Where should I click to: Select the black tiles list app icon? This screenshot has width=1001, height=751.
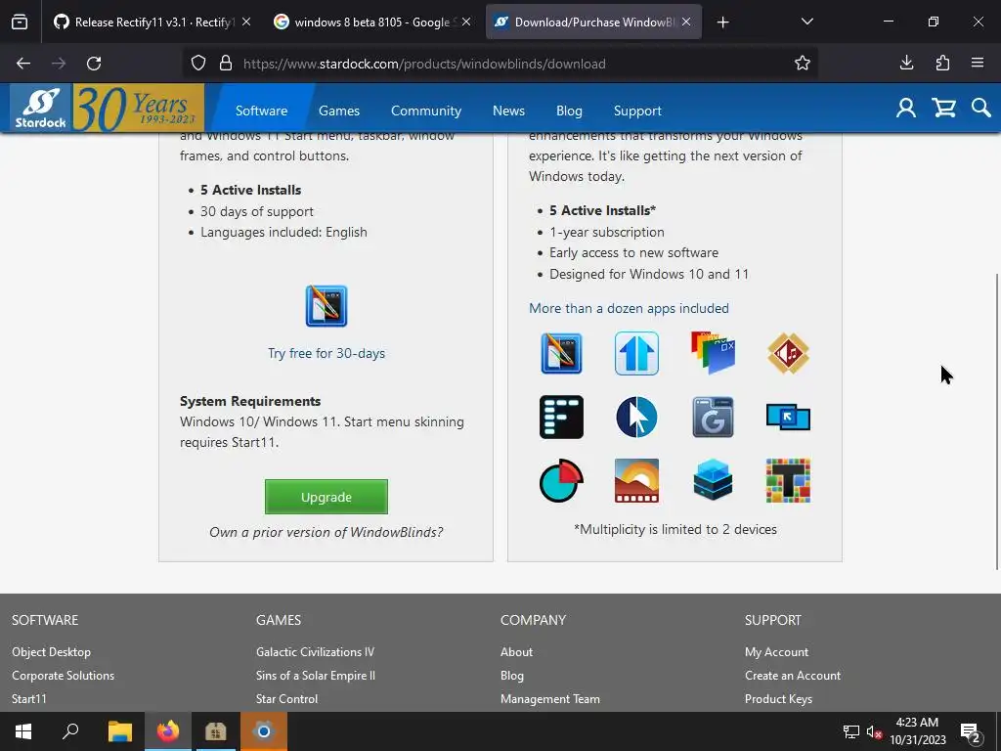point(561,417)
